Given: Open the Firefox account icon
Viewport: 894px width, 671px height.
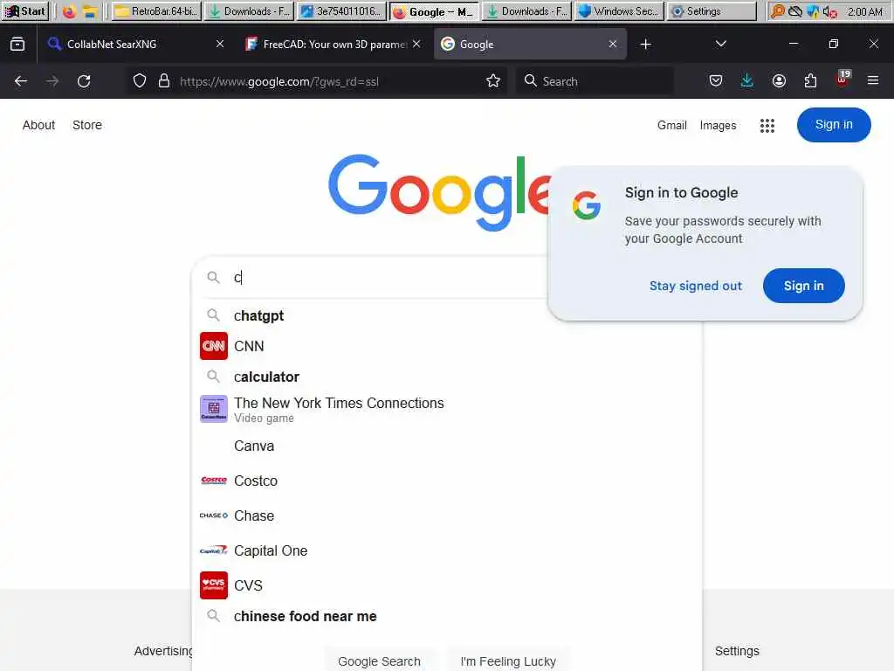Looking at the screenshot, I should click(779, 81).
